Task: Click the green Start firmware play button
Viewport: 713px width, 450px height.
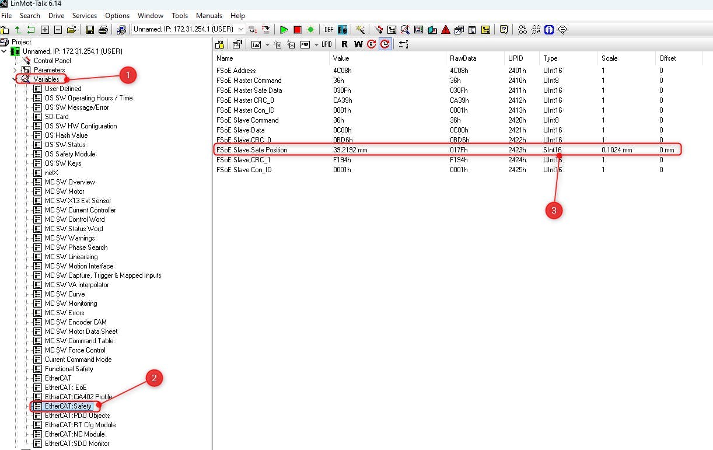Action: (284, 29)
